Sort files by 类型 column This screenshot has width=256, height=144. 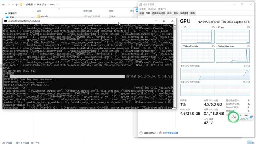111,11
